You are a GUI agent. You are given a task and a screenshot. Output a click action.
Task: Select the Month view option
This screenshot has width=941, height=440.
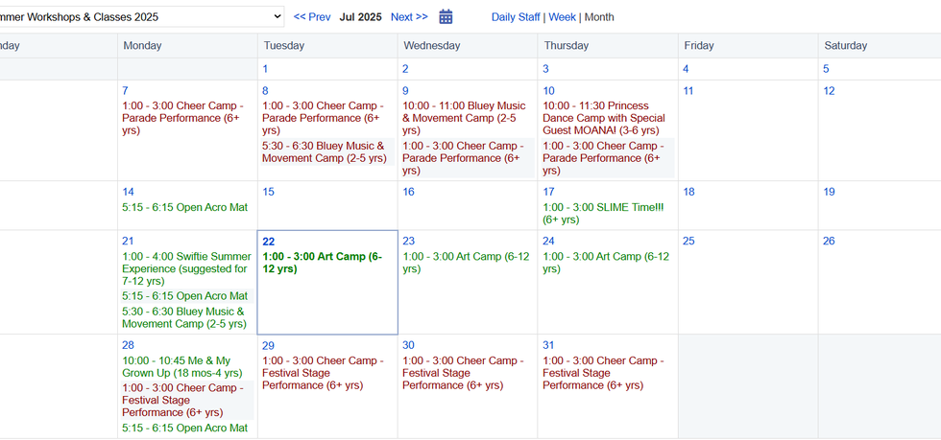[x=599, y=17]
